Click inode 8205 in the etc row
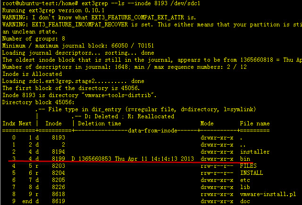This screenshot has width=302, height=205. pyautogui.click(x=59, y=180)
